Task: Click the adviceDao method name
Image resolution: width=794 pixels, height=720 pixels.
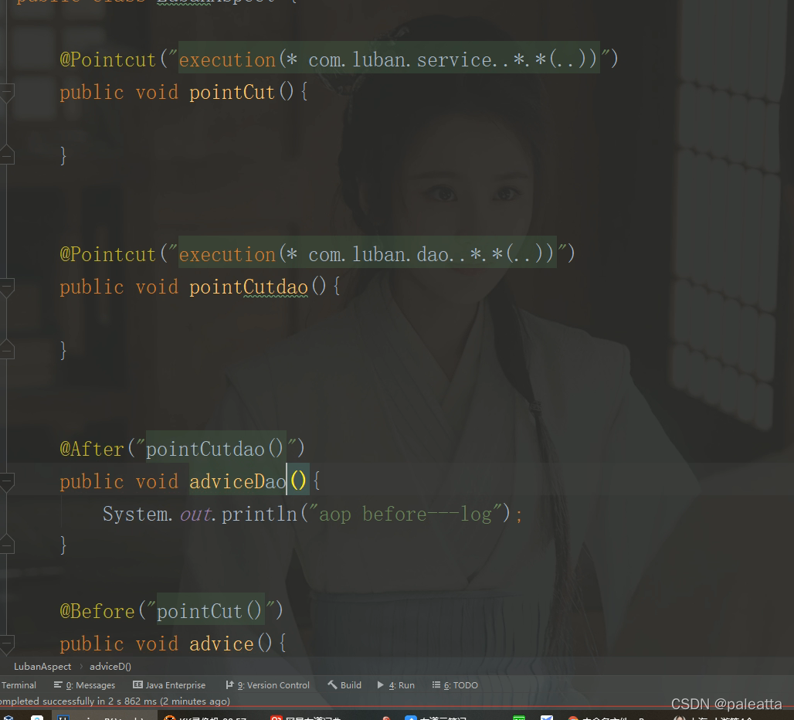Action: click(x=238, y=481)
